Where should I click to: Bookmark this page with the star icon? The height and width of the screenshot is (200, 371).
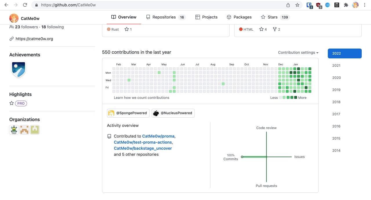pos(297,5)
